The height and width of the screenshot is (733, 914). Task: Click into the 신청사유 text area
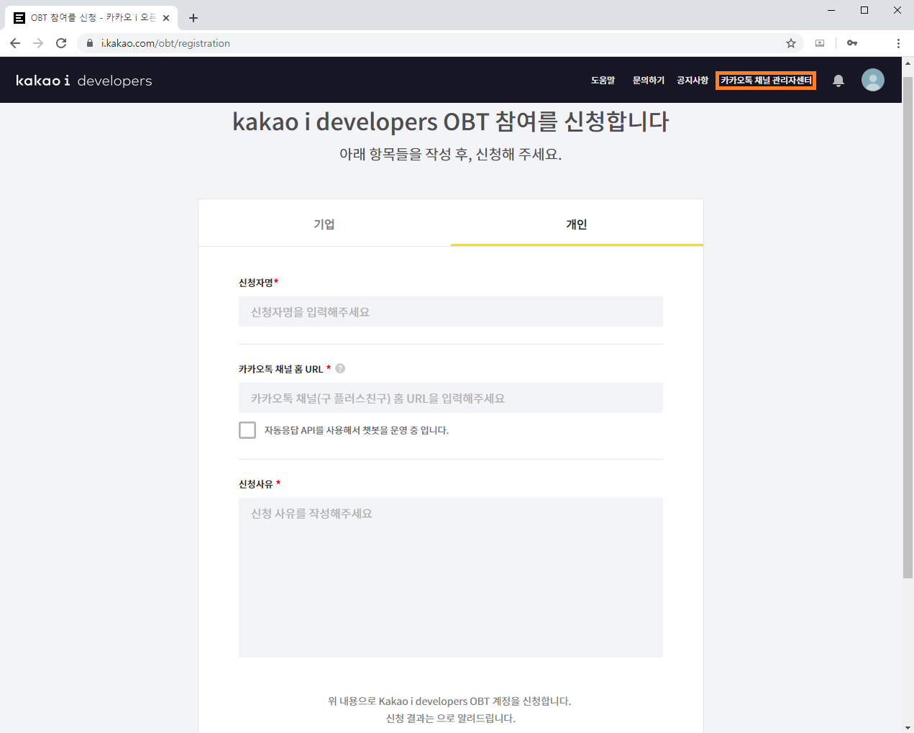pos(451,578)
